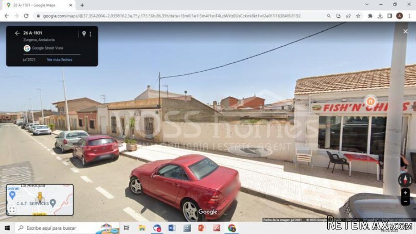The image size is (416, 234).
Task: Click the Google Street View attribution link
Action: (x=48, y=48)
